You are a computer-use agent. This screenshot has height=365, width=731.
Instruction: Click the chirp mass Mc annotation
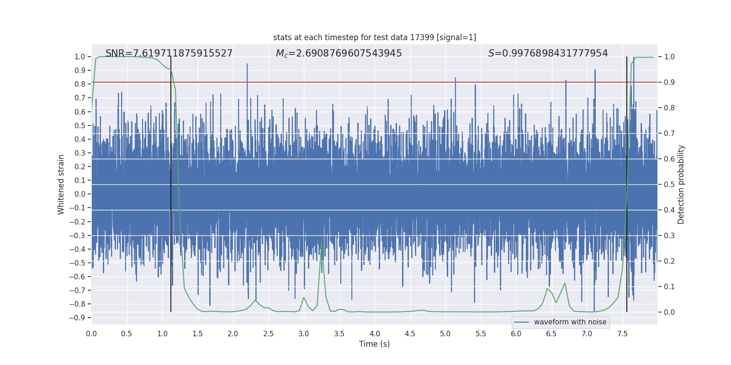339,53
